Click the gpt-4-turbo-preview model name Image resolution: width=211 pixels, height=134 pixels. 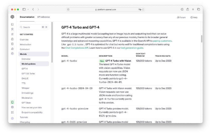[x=75, y=109]
